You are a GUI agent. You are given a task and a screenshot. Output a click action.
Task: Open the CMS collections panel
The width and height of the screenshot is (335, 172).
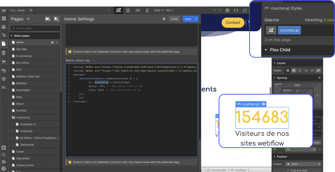coord(4,53)
